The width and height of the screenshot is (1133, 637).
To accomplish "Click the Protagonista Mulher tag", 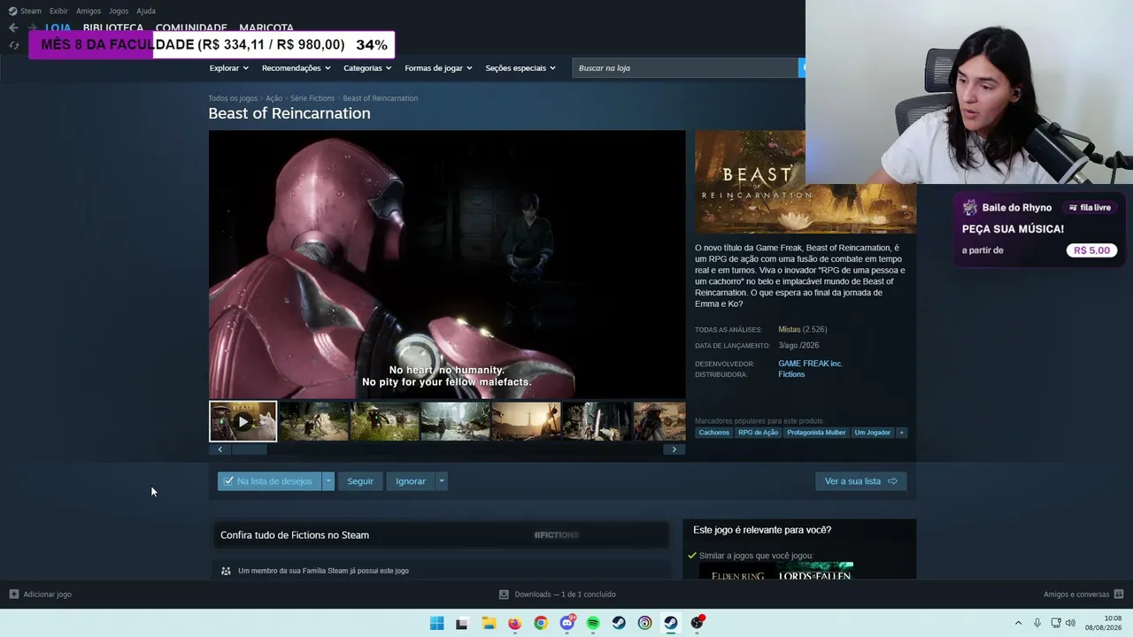I will pos(816,433).
